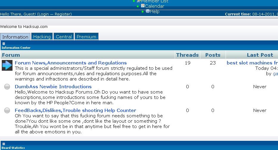Collapse the Information Center section
The height and width of the screenshot is (150, 278).
(x=4, y=44)
